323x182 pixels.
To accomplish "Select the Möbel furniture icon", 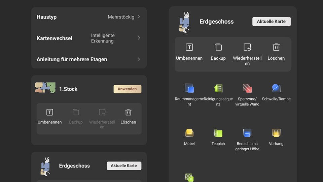I will tap(189, 133).
